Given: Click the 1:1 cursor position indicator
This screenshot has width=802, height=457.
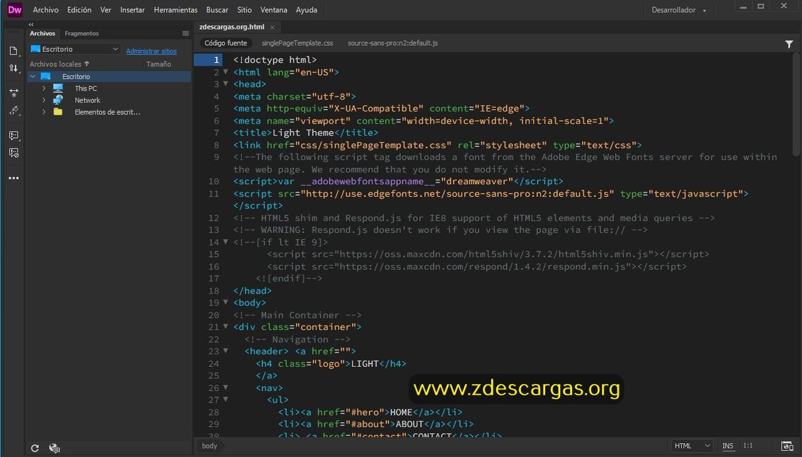Looking at the screenshot, I should [748, 446].
